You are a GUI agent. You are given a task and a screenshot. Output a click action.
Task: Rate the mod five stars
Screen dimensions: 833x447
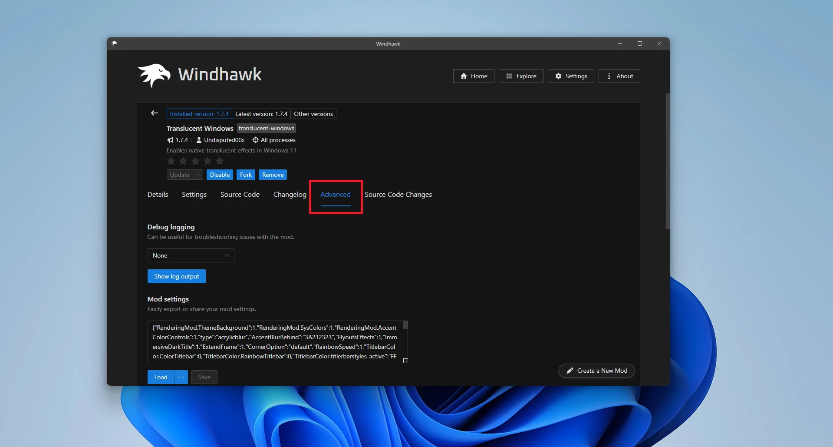pos(220,161)
